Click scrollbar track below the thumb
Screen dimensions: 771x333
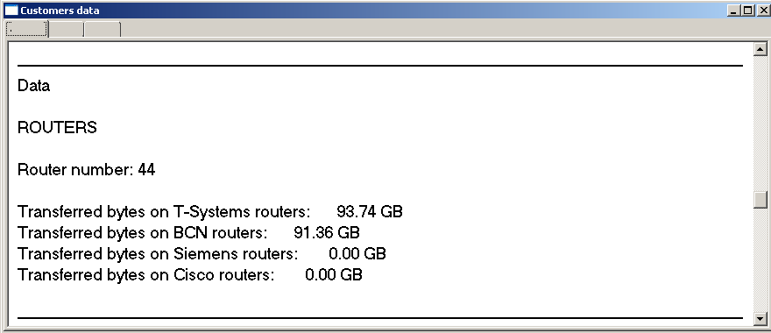click(760, 260)
